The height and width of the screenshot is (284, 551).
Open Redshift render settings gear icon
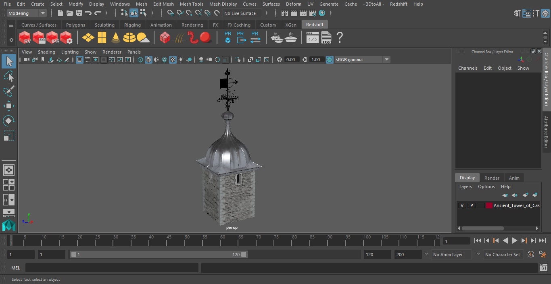[66, 38]
